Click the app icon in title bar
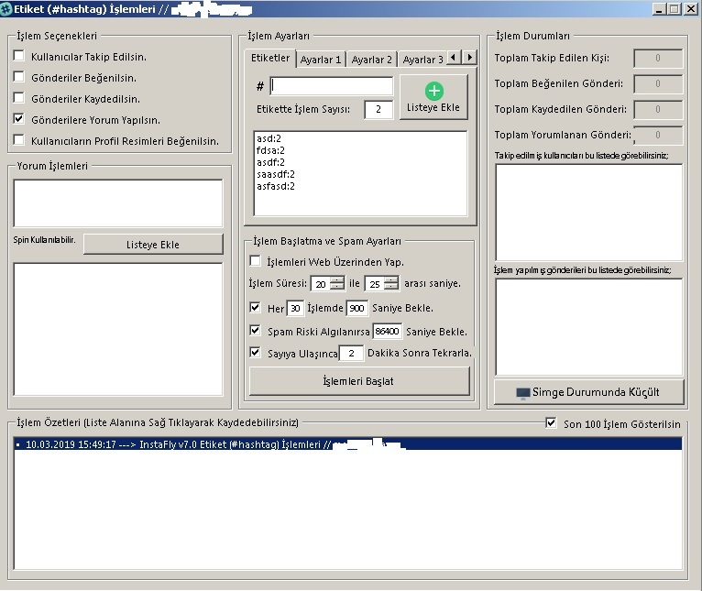 point(6,9)
